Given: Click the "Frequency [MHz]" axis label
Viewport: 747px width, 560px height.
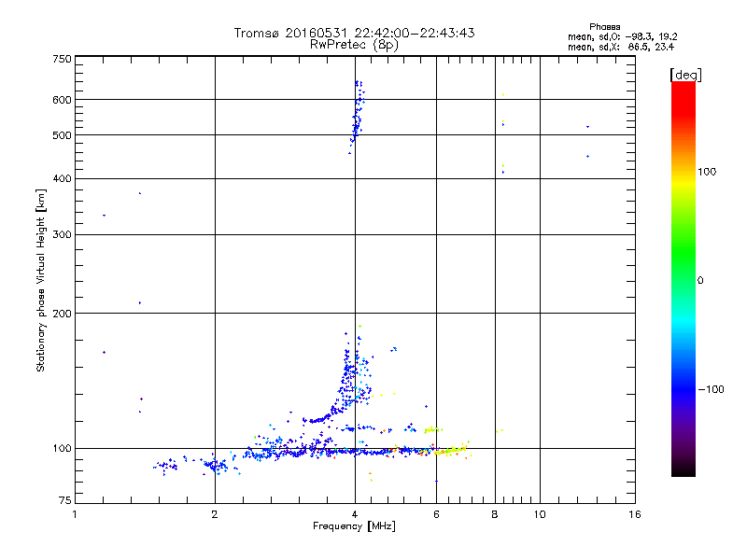Looking at the screenshot, I should coord(354,526).
